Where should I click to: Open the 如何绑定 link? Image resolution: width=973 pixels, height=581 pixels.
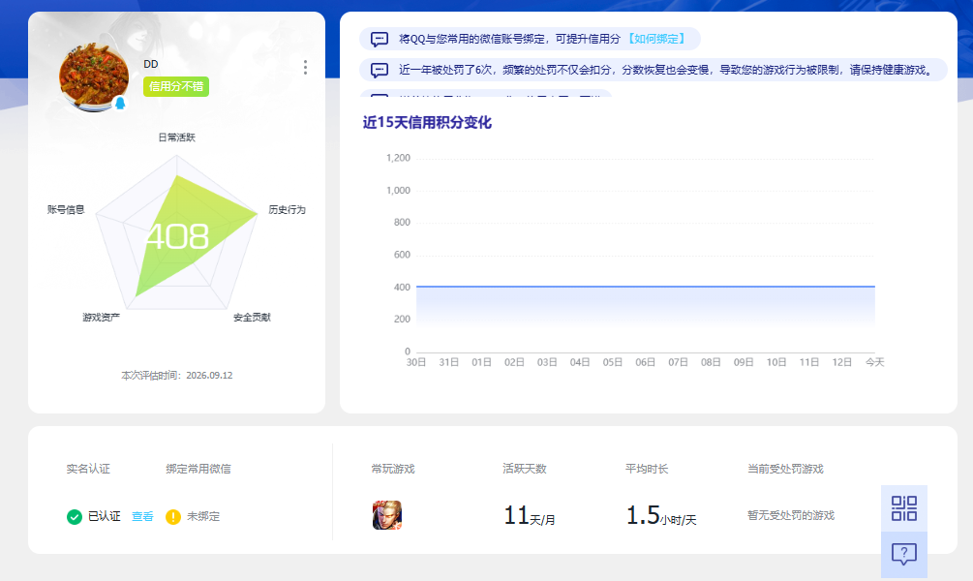[656, 39]
